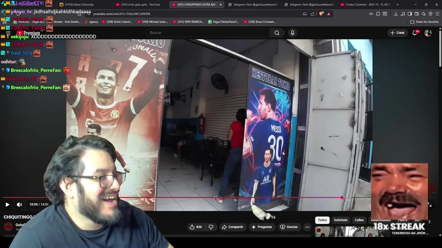Click the Brave Rewards triangle icon
The width and height of the screenshot is (442, 248).
[x=328, y=14]
